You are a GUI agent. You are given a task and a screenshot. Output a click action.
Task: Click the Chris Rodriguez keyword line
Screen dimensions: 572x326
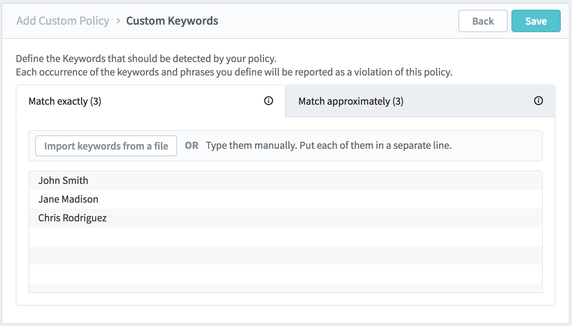tap(286, 218)
